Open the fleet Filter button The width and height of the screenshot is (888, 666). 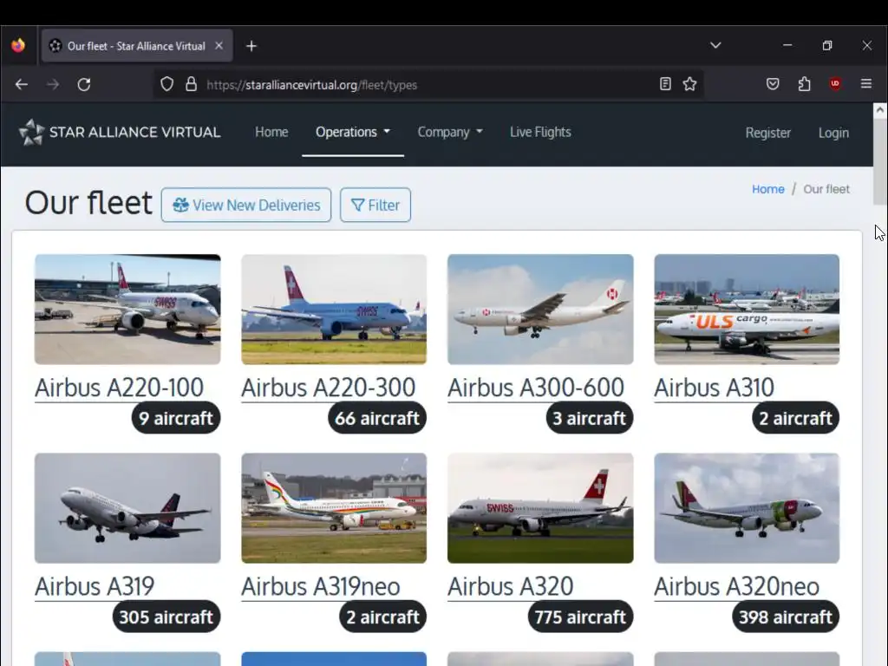[375, 205]
